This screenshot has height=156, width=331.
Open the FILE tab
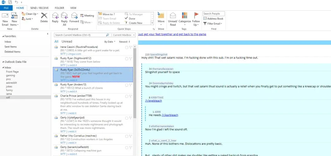click(6, 8)
